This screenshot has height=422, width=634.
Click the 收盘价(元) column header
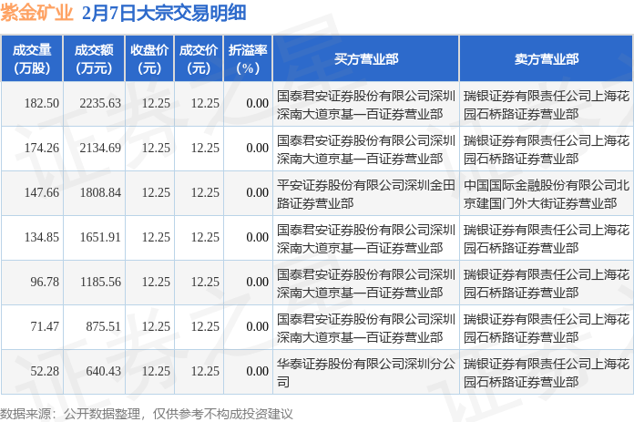click(149, 58)
